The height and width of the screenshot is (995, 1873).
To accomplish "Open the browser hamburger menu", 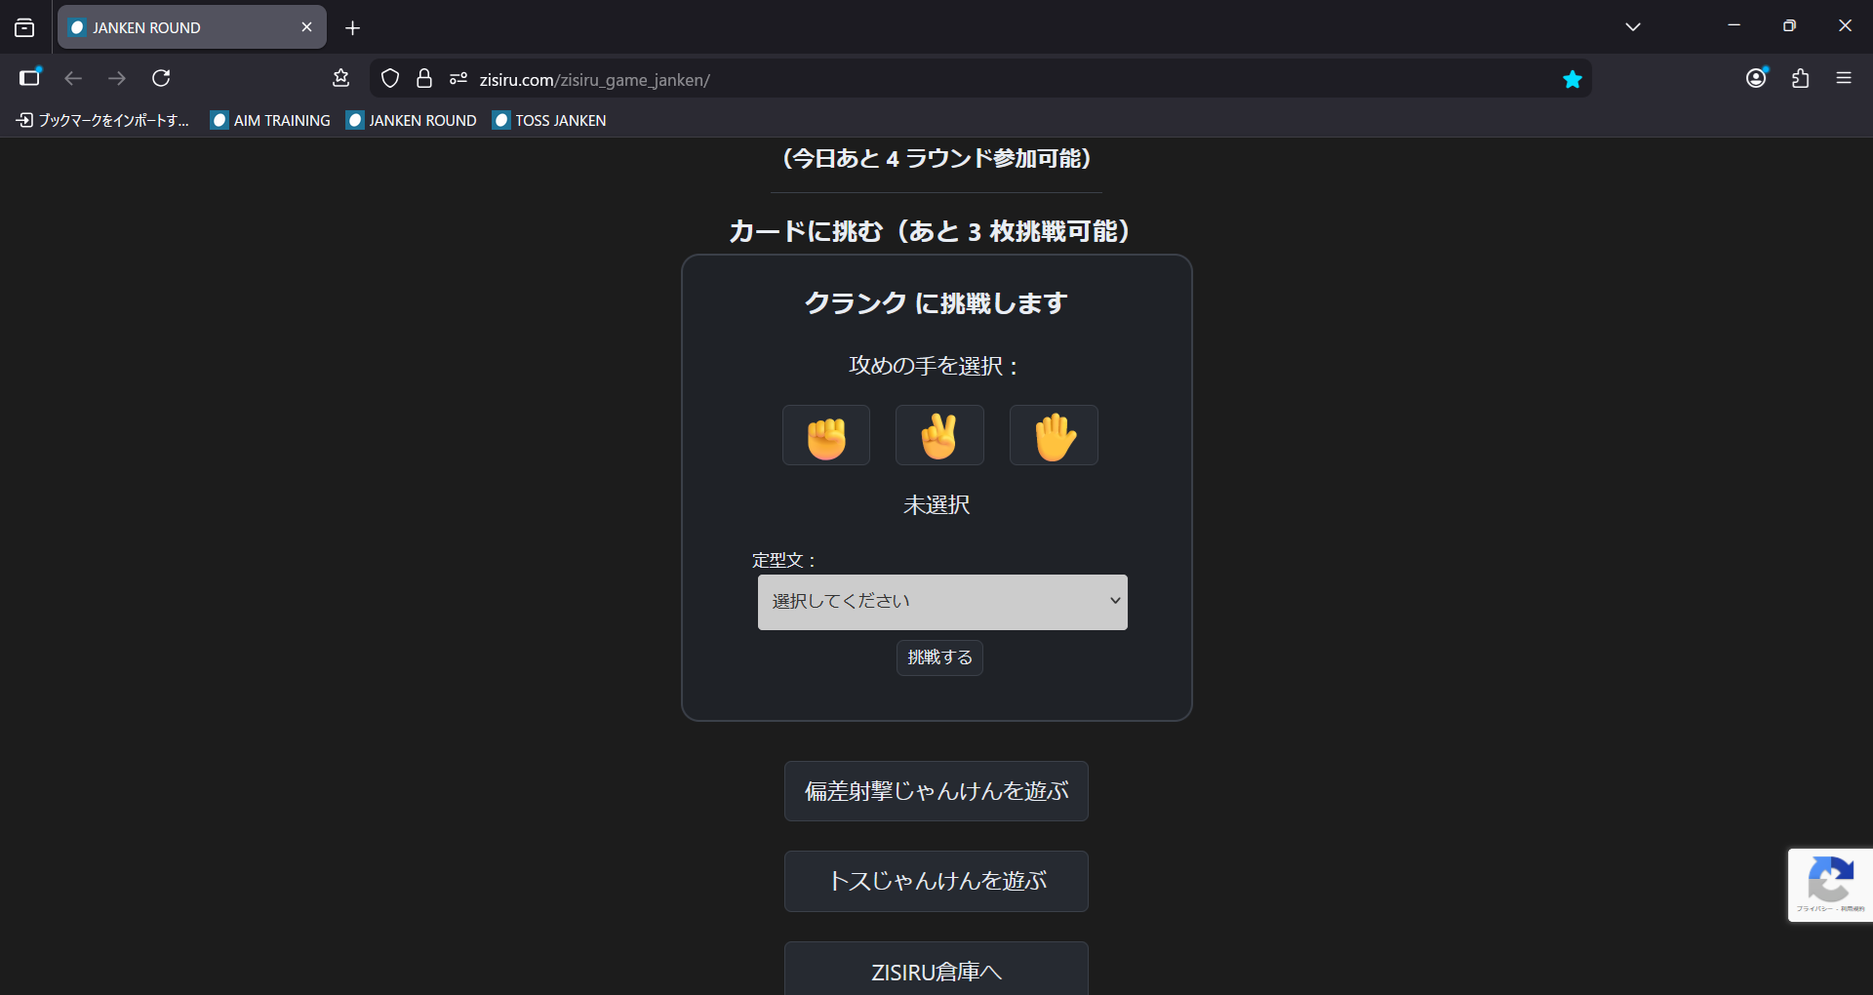I will coord(1843,78).
